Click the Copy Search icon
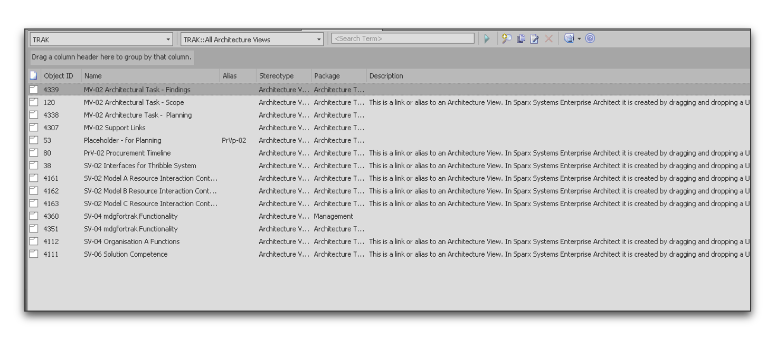This screenshot has height=339, width=776. pyautogui.click(x=521, y=38)
